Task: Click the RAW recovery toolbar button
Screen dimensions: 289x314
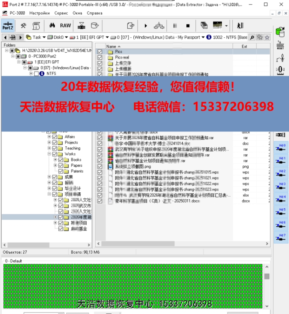Action: 65,26
